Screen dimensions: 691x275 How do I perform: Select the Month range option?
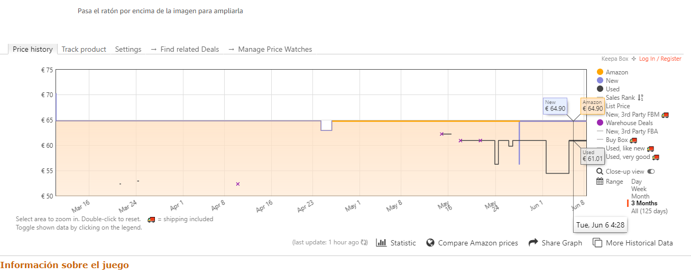pos(640,196)
